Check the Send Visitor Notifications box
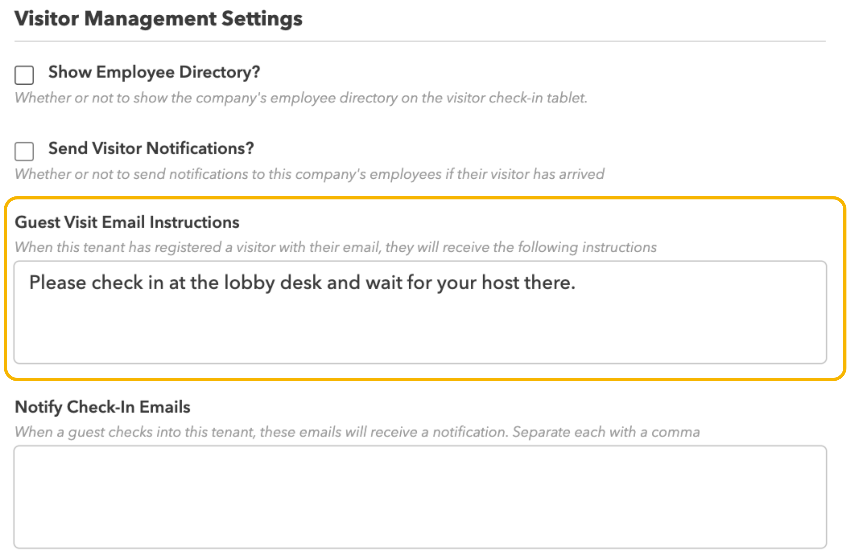The width and height of the screenshot is (867, 554). pos(24,151)
